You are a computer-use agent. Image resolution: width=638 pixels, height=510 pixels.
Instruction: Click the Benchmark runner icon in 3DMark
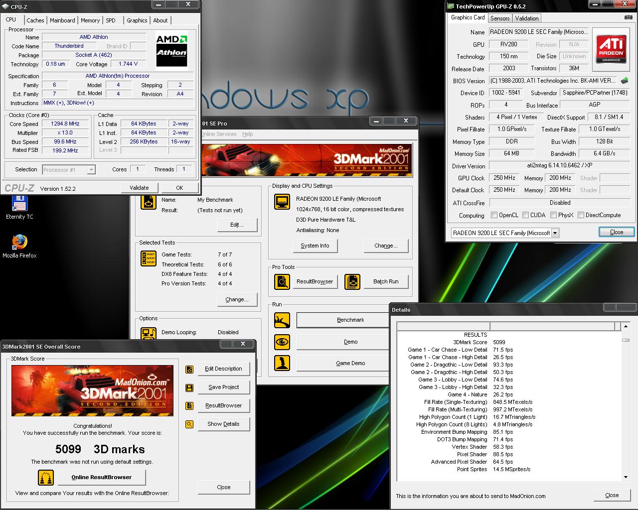[x=282, y=320]
